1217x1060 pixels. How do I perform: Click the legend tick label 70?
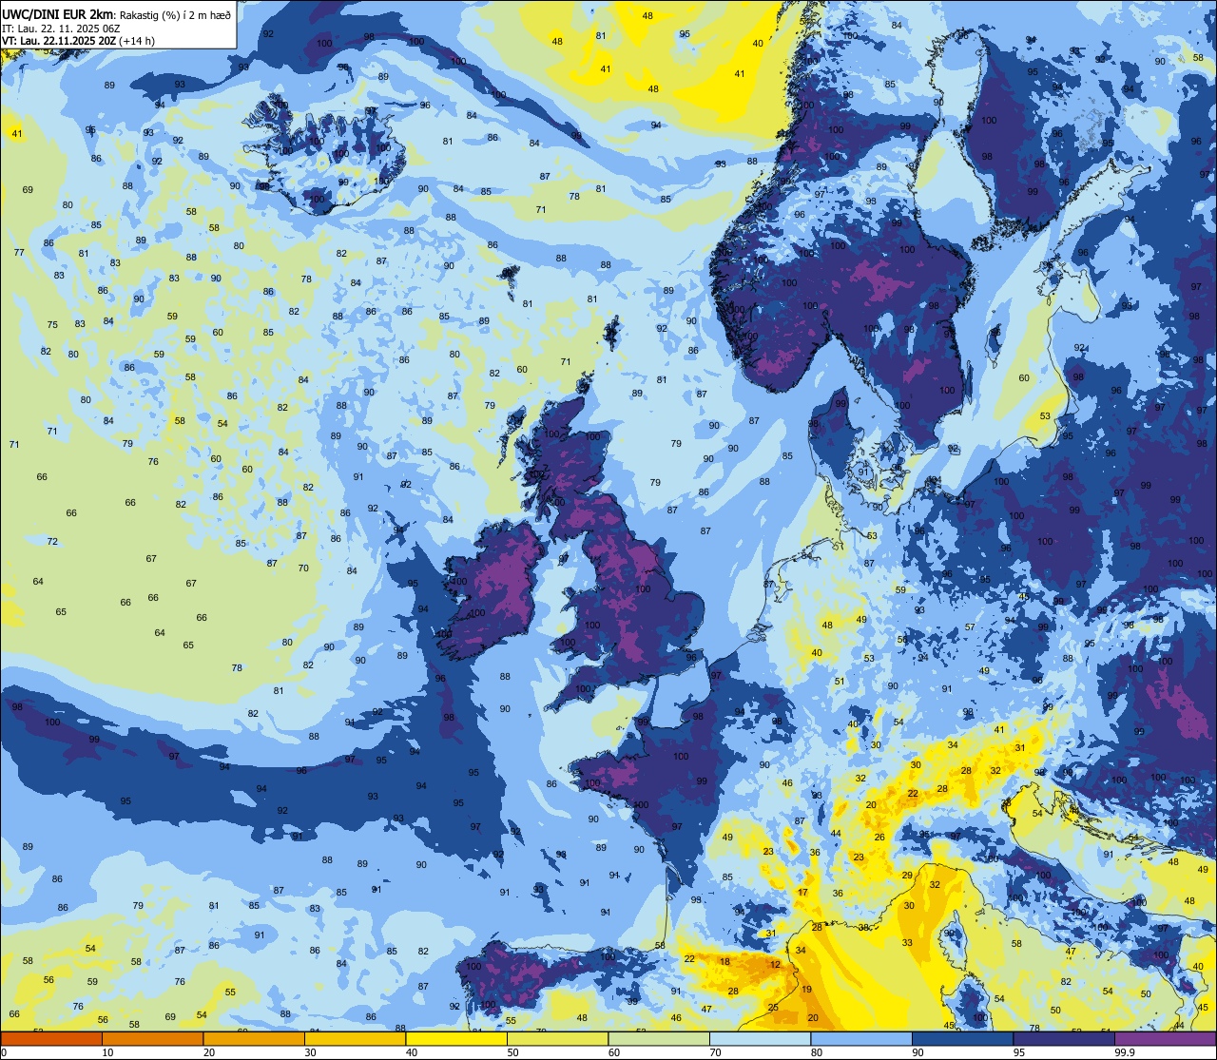[715, 1052]
